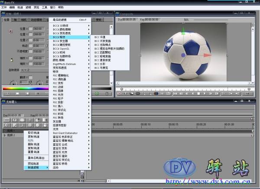260x189 pixels.
Task: Click the grayscale gradient bar in controls window
Action: tap(101, 89)
